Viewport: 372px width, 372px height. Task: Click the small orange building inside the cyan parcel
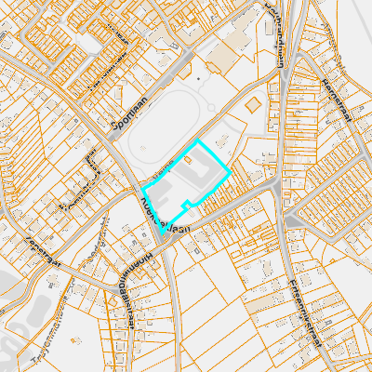(x=188, y=160)
